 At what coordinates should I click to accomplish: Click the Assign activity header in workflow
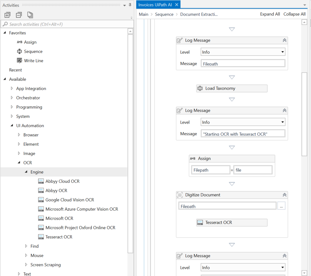232,158
